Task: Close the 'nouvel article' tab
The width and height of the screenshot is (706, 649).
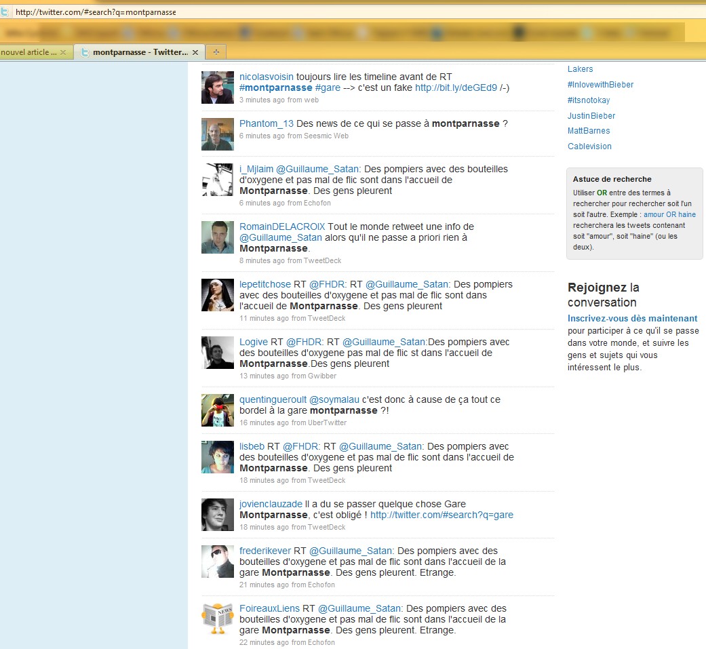Action: (x=63, y=52)
